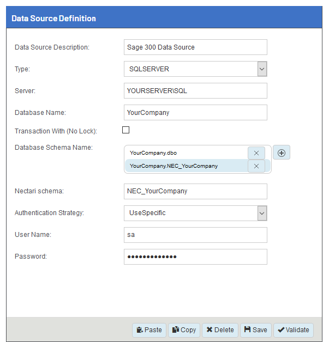Screen dimensions: 329x342
Task: Focus the Database Name text box
Action: [x=195, y=113]
